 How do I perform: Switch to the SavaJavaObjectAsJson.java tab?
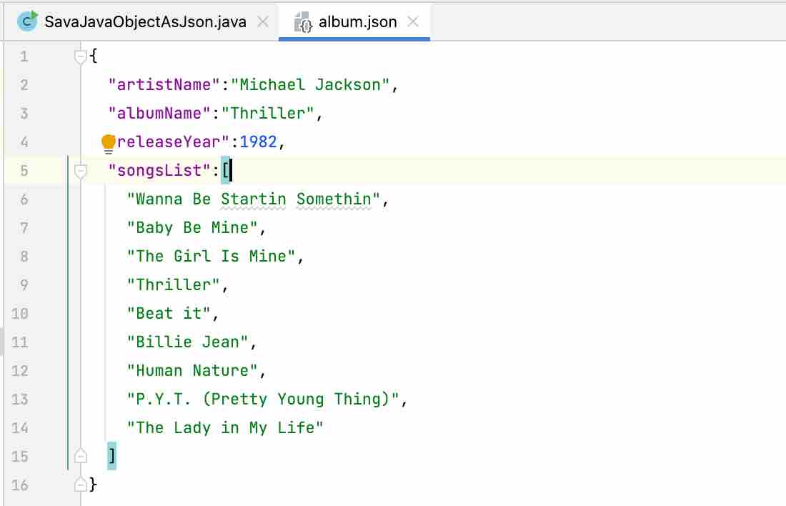click(x=141, y=21)
